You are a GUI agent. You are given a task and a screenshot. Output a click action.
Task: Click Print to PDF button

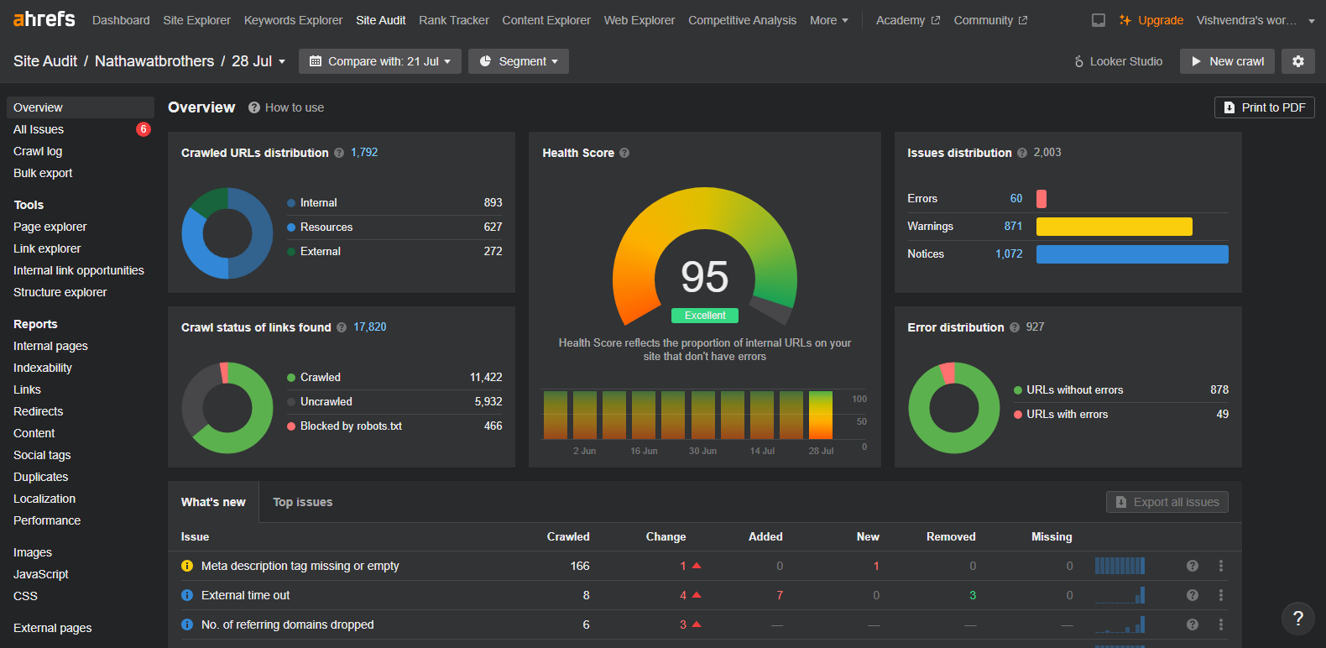(1265, 107)
